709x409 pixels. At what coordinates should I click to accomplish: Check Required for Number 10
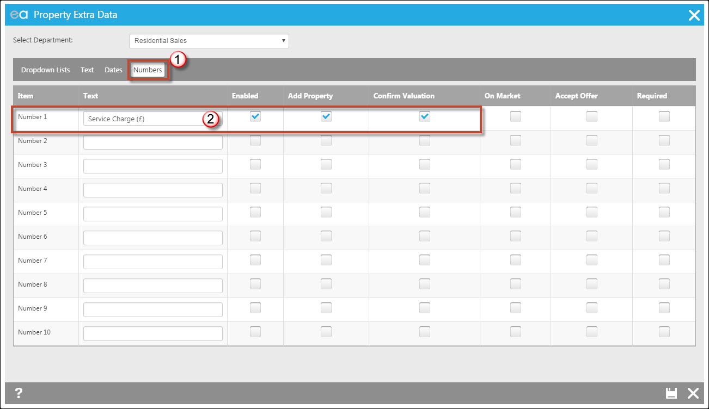664,332
